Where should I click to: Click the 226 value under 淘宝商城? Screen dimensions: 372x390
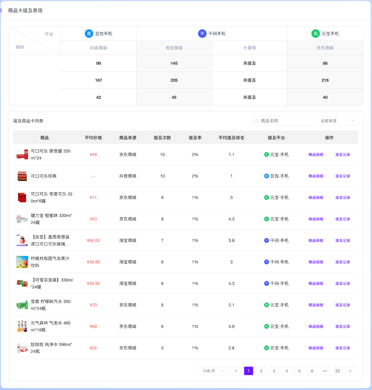point(174,80)
